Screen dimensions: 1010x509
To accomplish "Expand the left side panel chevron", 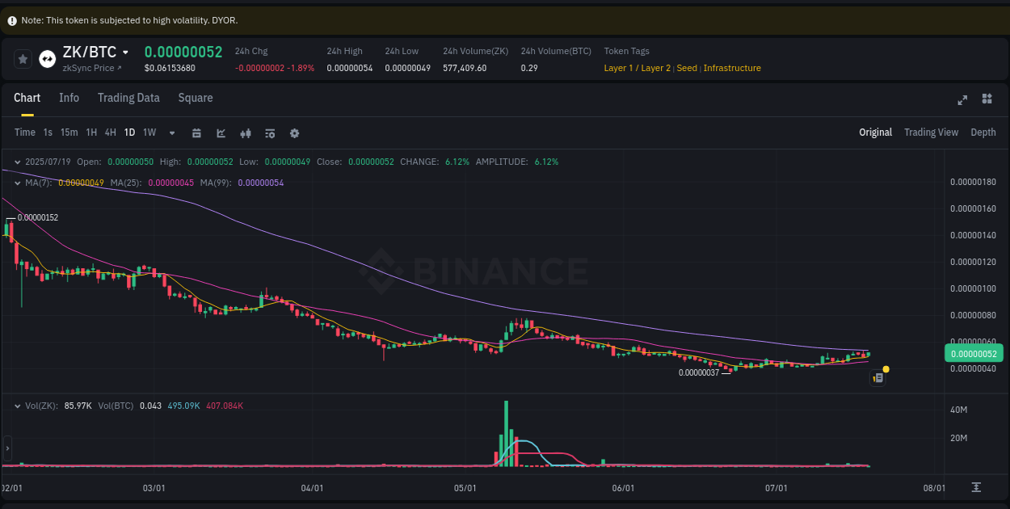I will [6, 448].
